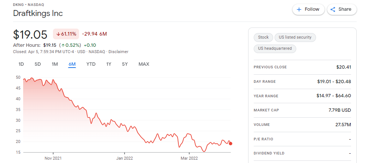Click the DAY RANGE label
This screenshot has width=369, height=163.
click(x=265, y=82)
